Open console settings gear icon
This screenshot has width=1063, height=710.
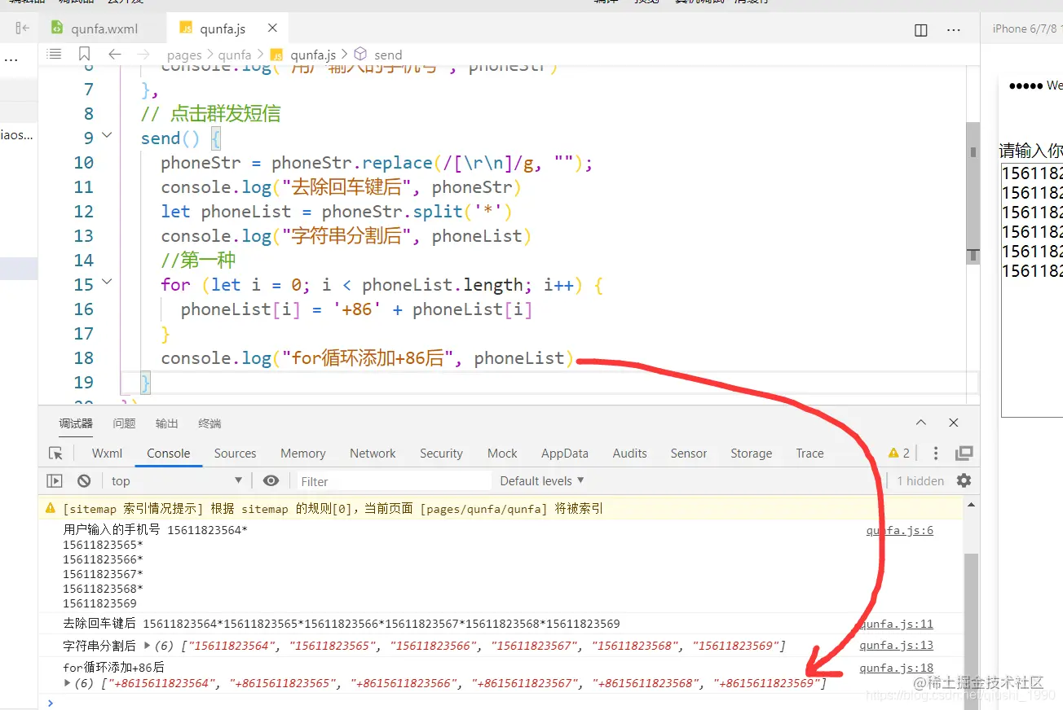tap(964, 480)
